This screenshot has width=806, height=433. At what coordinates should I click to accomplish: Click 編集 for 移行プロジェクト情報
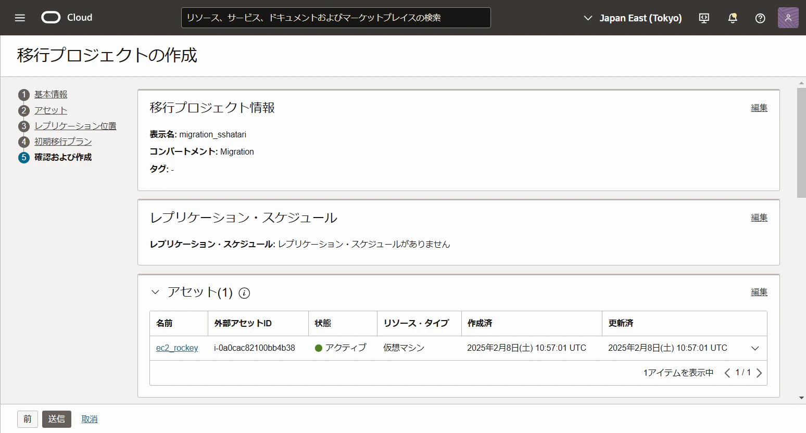759,108
